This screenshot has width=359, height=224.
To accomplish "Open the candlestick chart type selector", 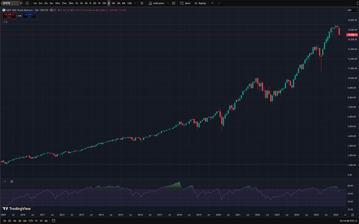I will 142,3.
